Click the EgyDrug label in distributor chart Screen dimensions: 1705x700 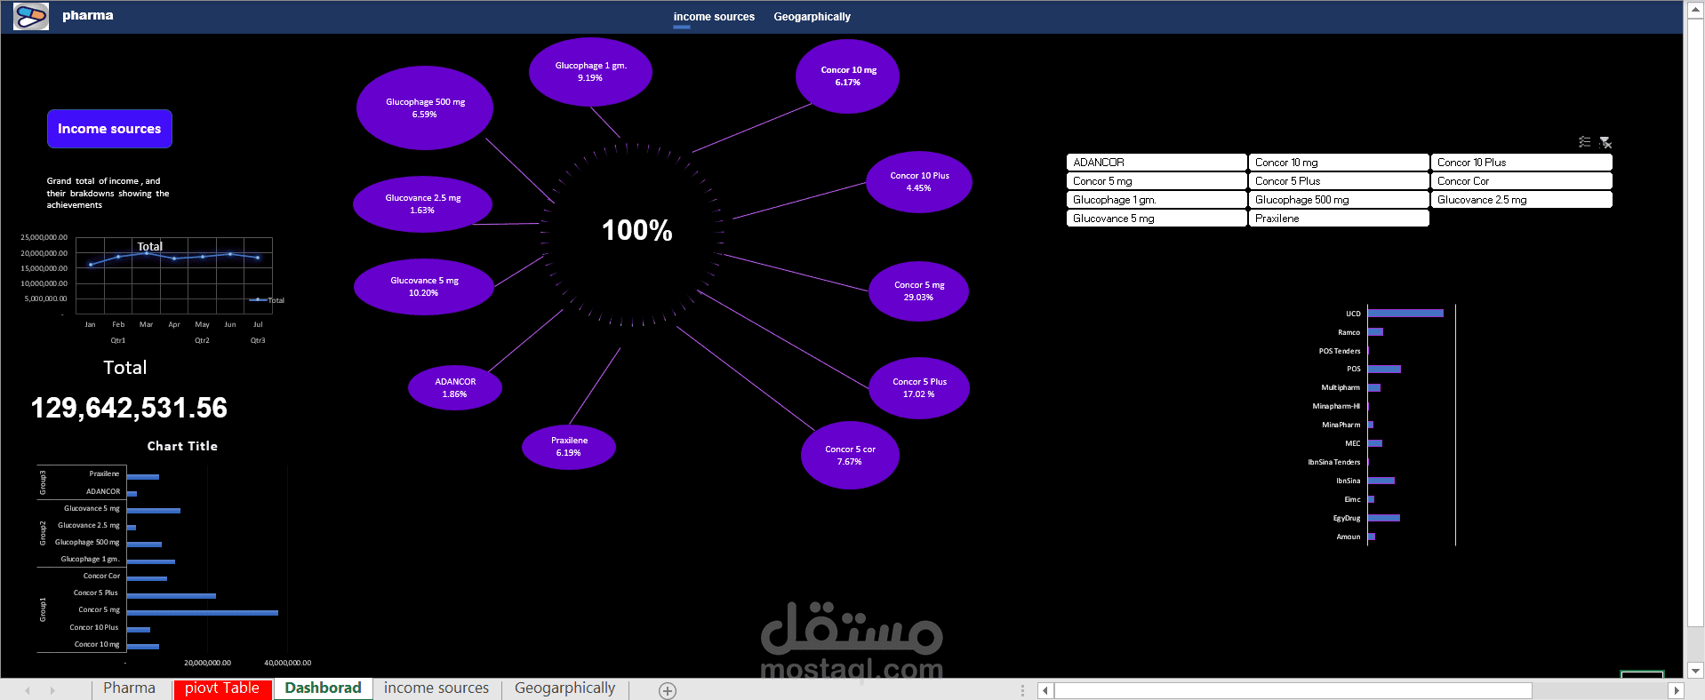click(1347, 518)
